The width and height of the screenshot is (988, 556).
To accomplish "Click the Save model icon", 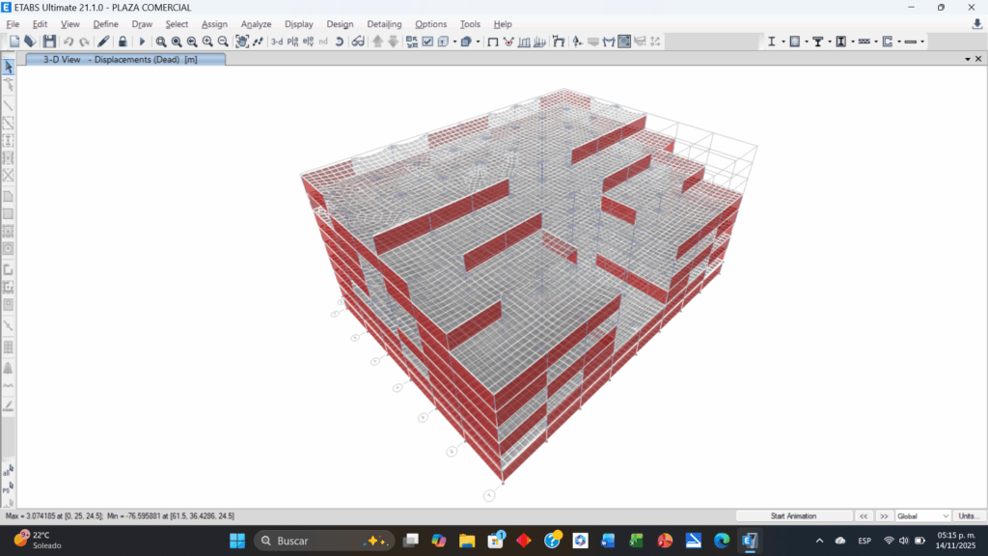I will (49, 42).
